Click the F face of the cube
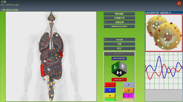 click(x=123, y=67)
